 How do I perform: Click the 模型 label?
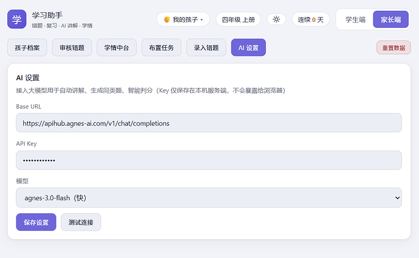[22, 181]
